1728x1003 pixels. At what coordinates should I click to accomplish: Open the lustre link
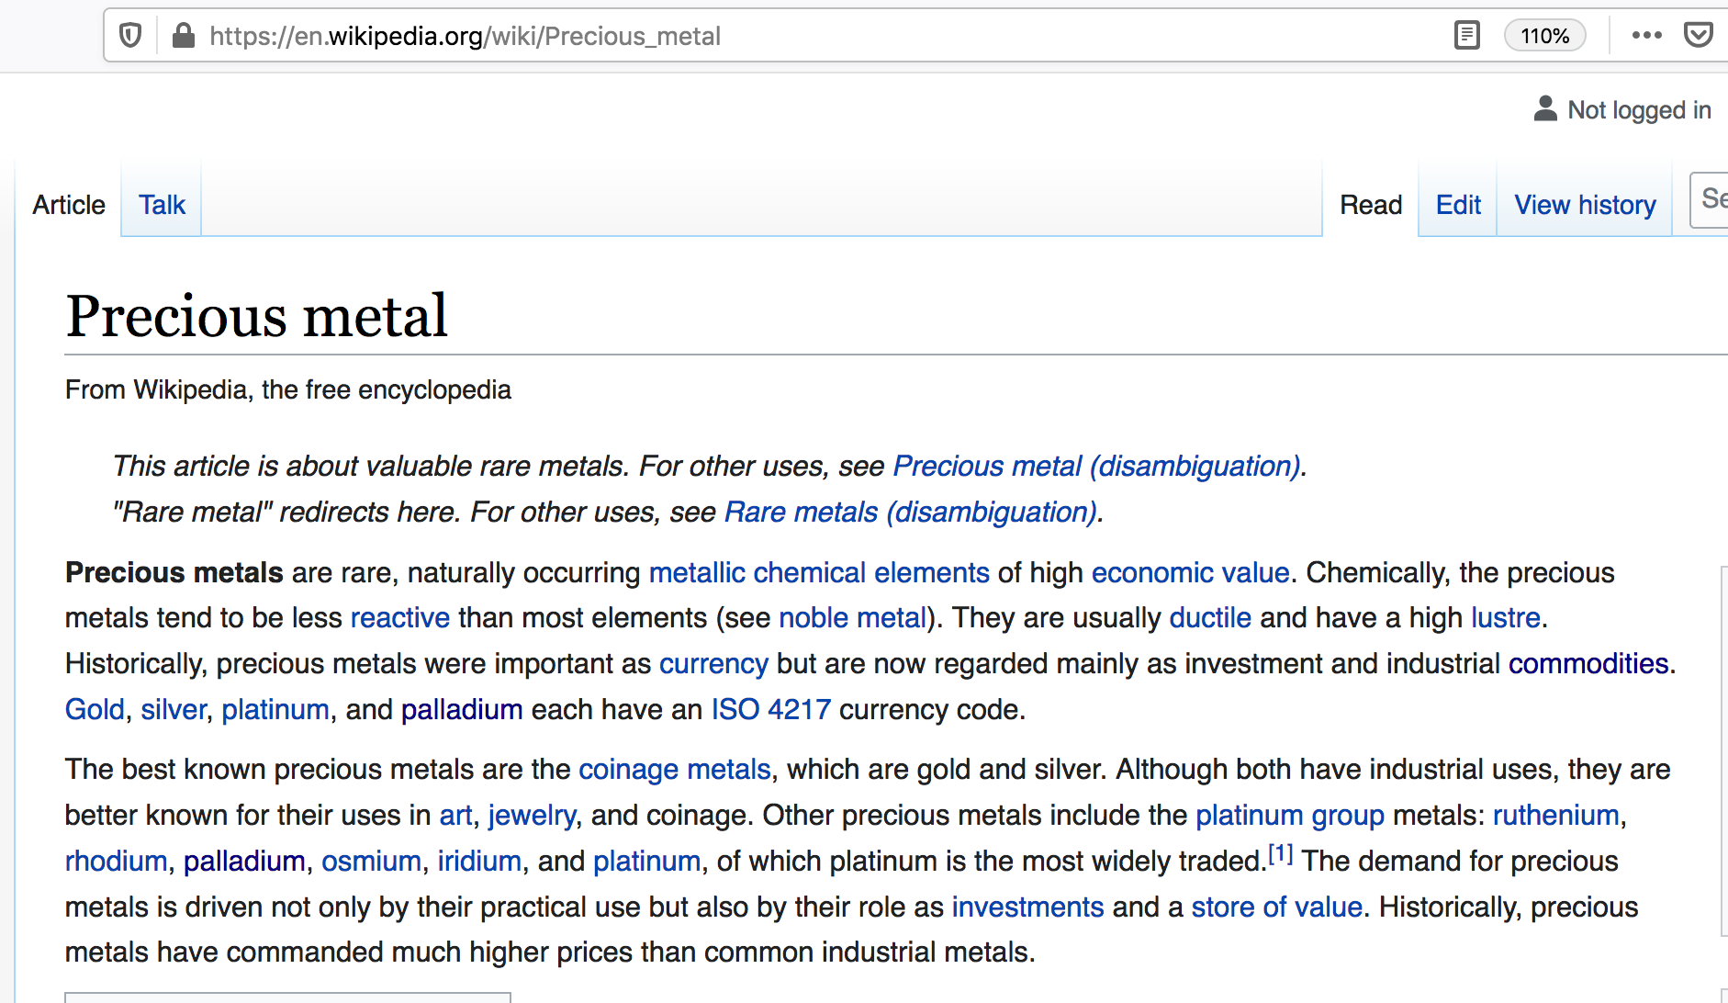click(1506, 618)
